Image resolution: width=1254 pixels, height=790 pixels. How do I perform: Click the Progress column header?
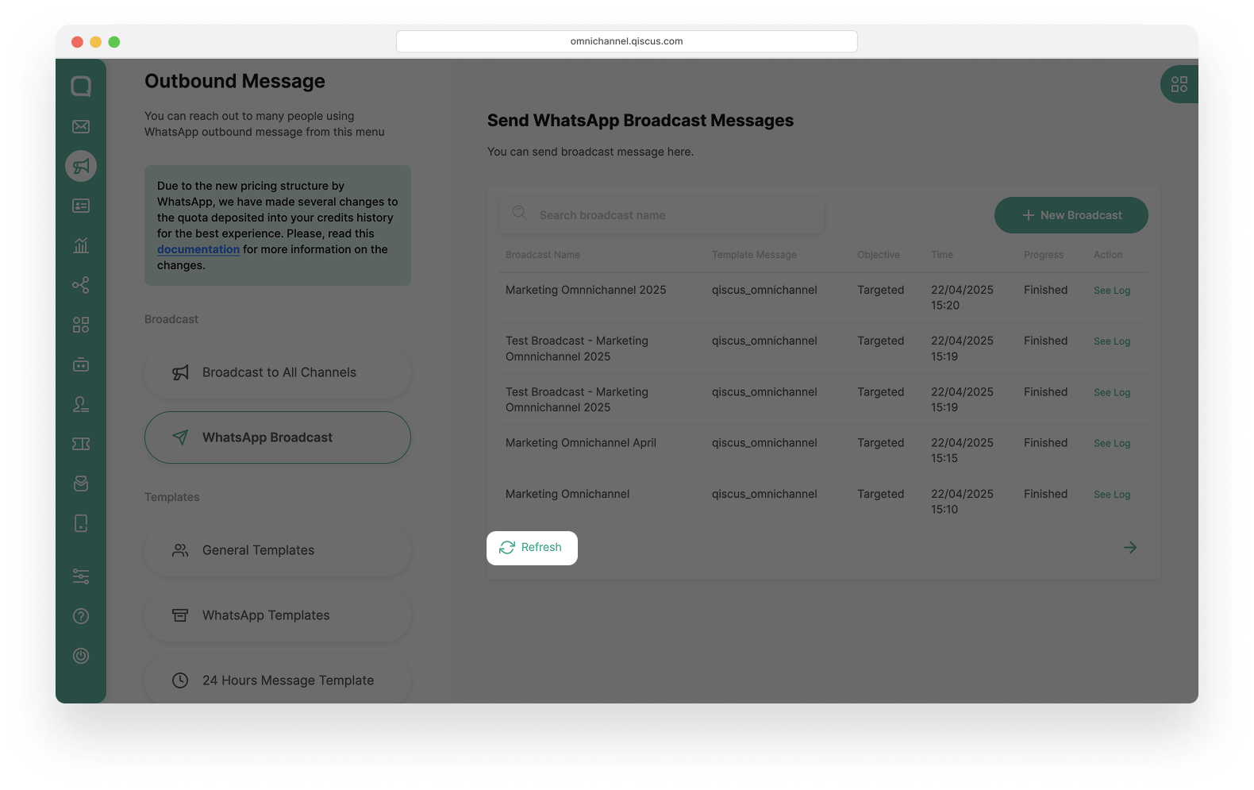1044,255
